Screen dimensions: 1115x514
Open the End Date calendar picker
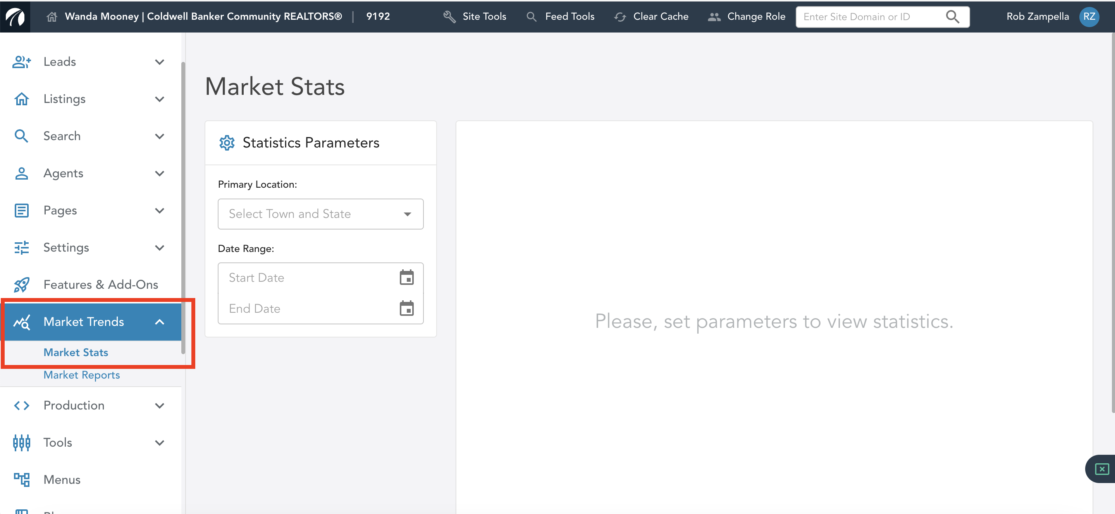(x=406, y=308)
